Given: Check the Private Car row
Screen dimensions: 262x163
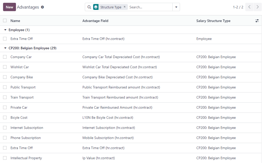Looking at the screenshot, I should pyautogui.click(x=5, y=107).
